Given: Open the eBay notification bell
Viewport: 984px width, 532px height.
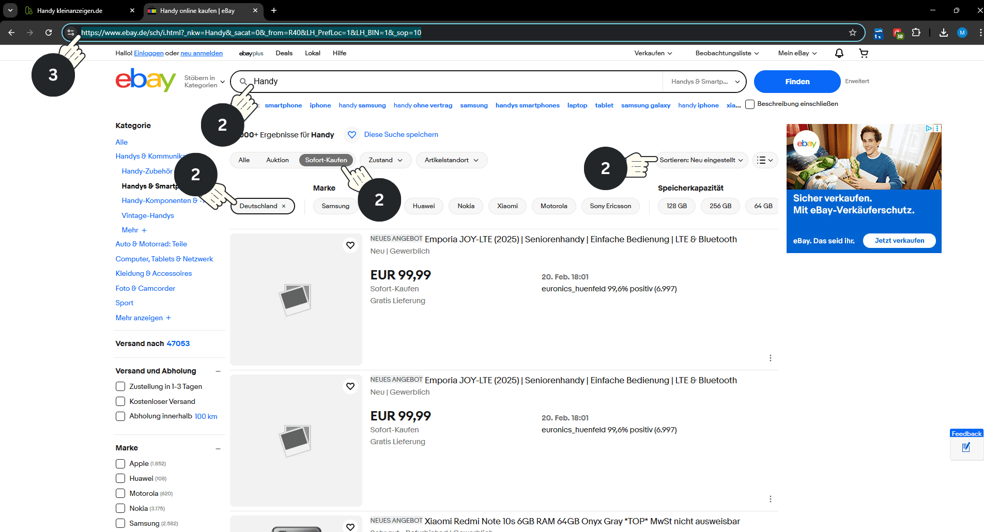Looking at the screenshot, I should [x=838, y=53].
